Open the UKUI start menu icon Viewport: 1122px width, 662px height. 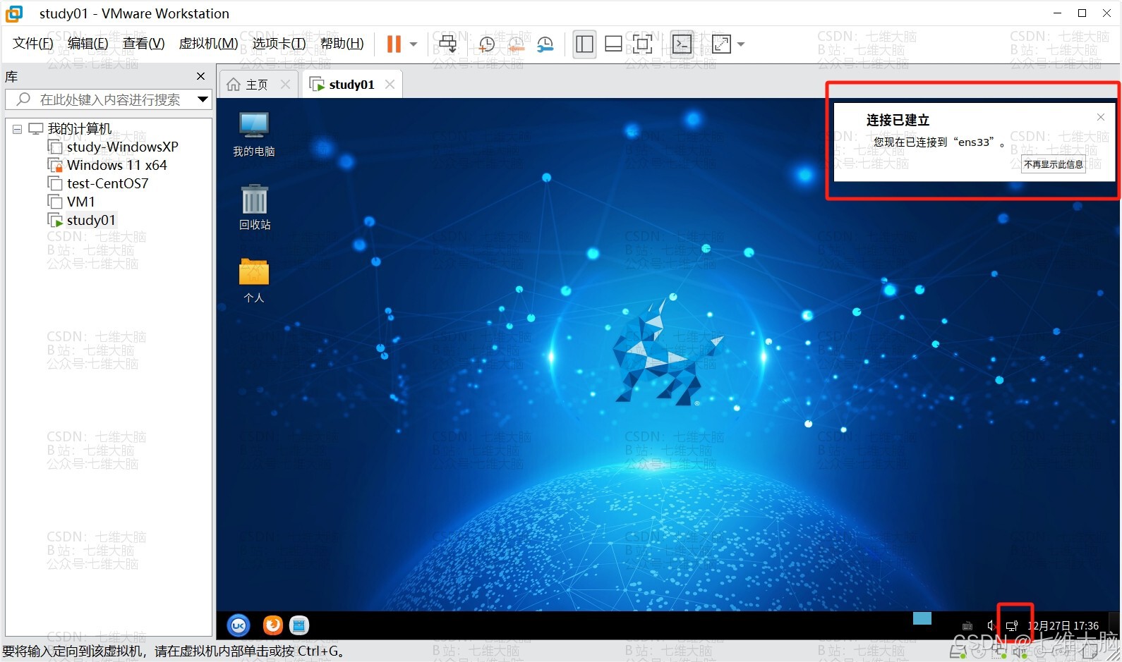239,625
